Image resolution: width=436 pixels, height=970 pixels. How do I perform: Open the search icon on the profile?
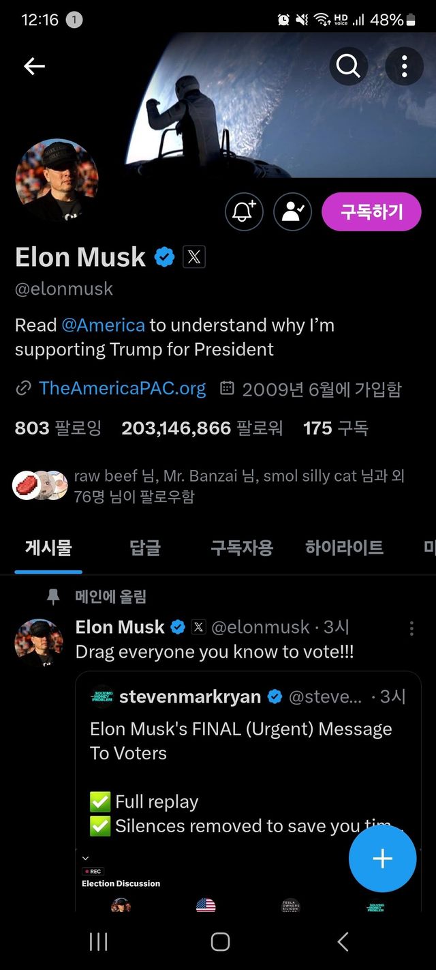tap(348, 66)
